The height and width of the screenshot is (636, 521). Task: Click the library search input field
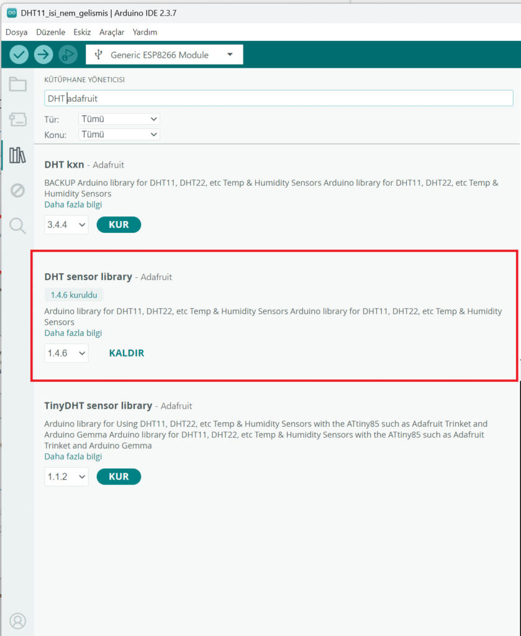click(x=278, y=98)
